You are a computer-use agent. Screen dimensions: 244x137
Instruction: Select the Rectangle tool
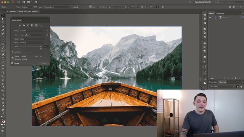(3, 44)
